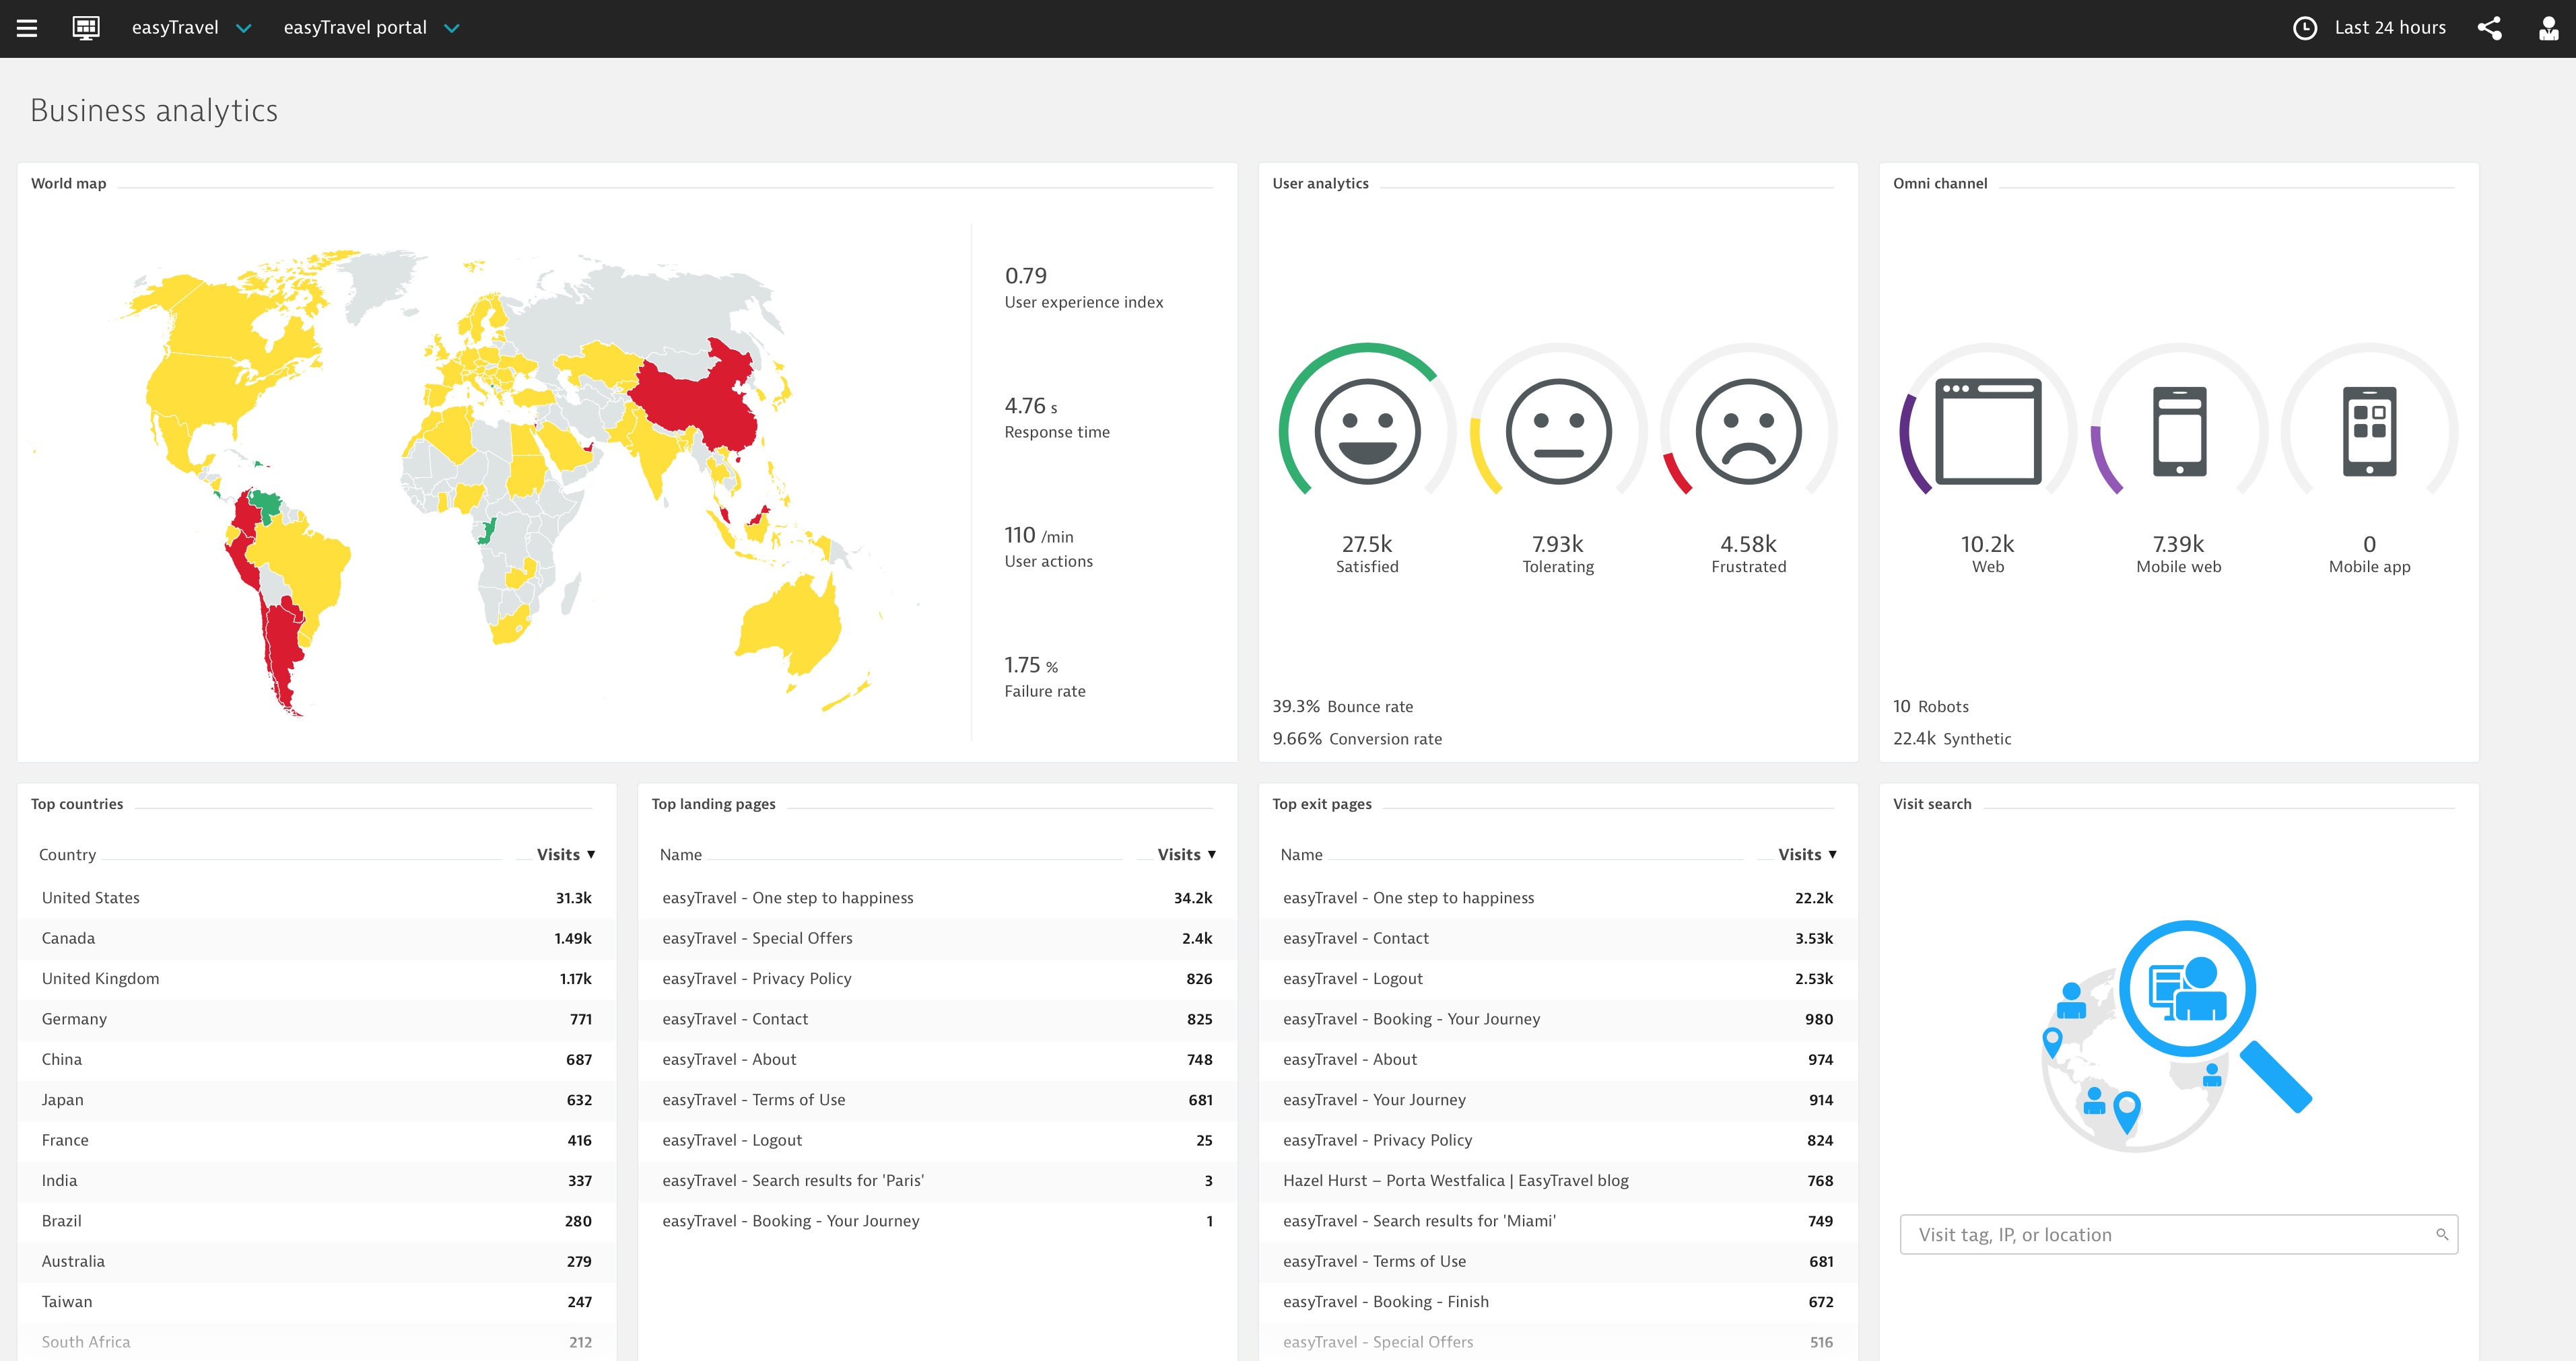Click the clock timeframe icon
Viewport: 2576px width, 1361px height.
(2305, 28)
